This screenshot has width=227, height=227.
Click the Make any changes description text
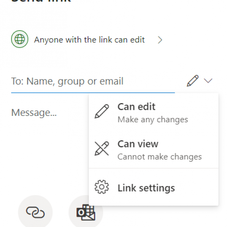tap(153, 120)
